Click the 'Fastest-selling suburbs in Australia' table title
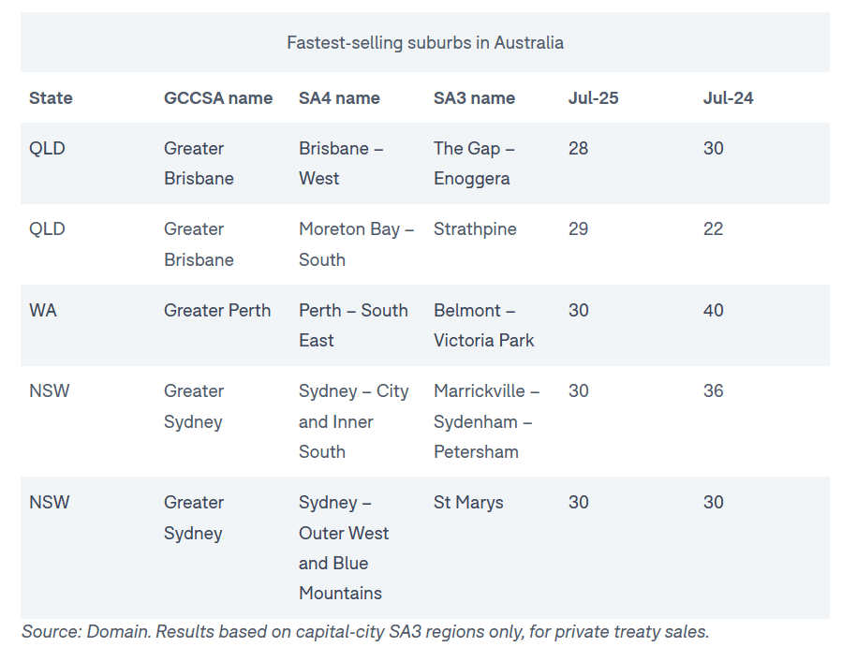The width and height of the screenshot is (842, 647). pos(424,42)
